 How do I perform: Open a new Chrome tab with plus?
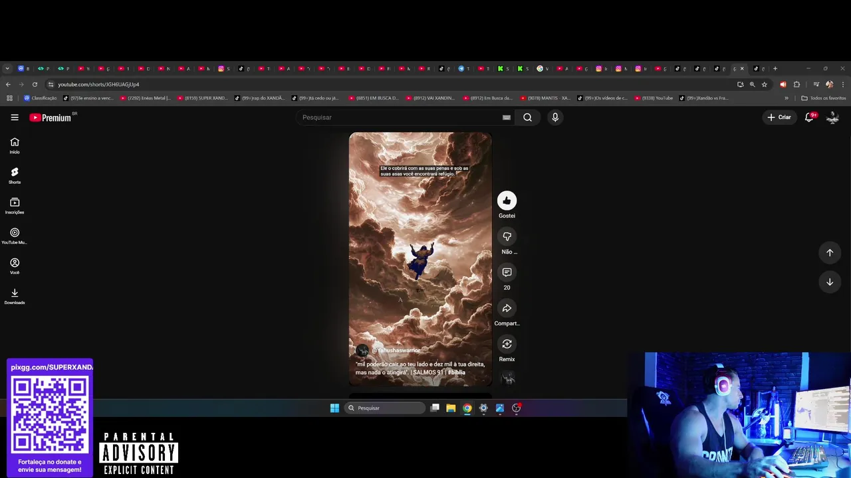tap(775, 68)
